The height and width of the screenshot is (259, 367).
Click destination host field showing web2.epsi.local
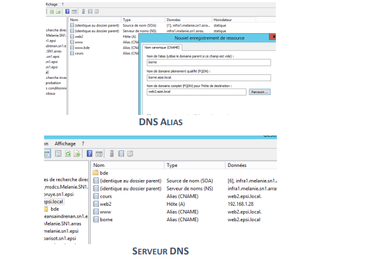tap(197, 91)
